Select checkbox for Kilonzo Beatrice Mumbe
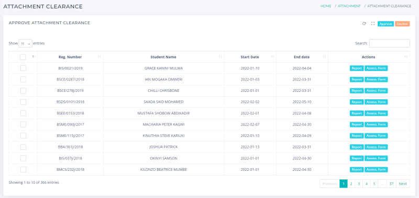Screen dimensions: 419x198 point(23,169)
